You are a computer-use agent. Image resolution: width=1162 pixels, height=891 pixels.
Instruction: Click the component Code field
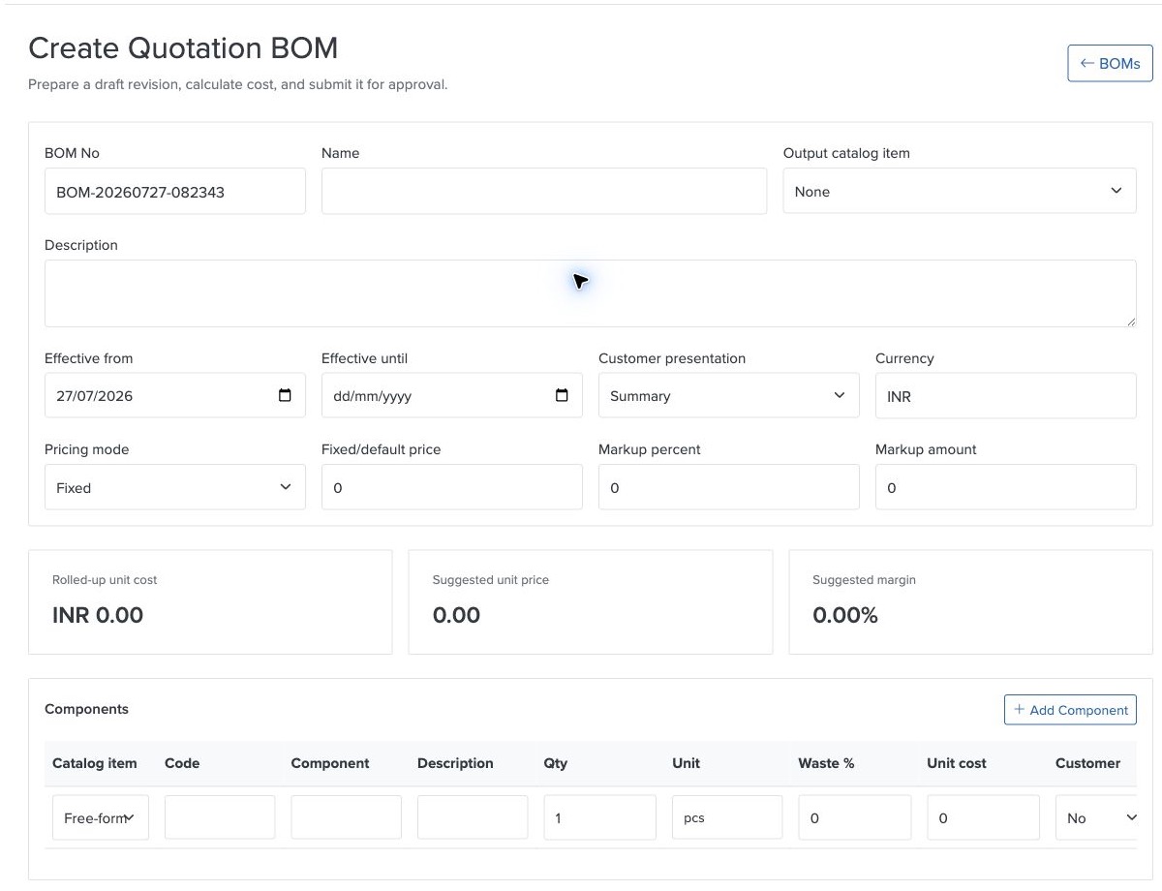coord(220,817)
